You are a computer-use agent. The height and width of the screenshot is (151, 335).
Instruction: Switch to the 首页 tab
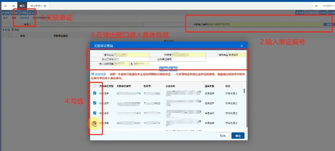point(22,6)
